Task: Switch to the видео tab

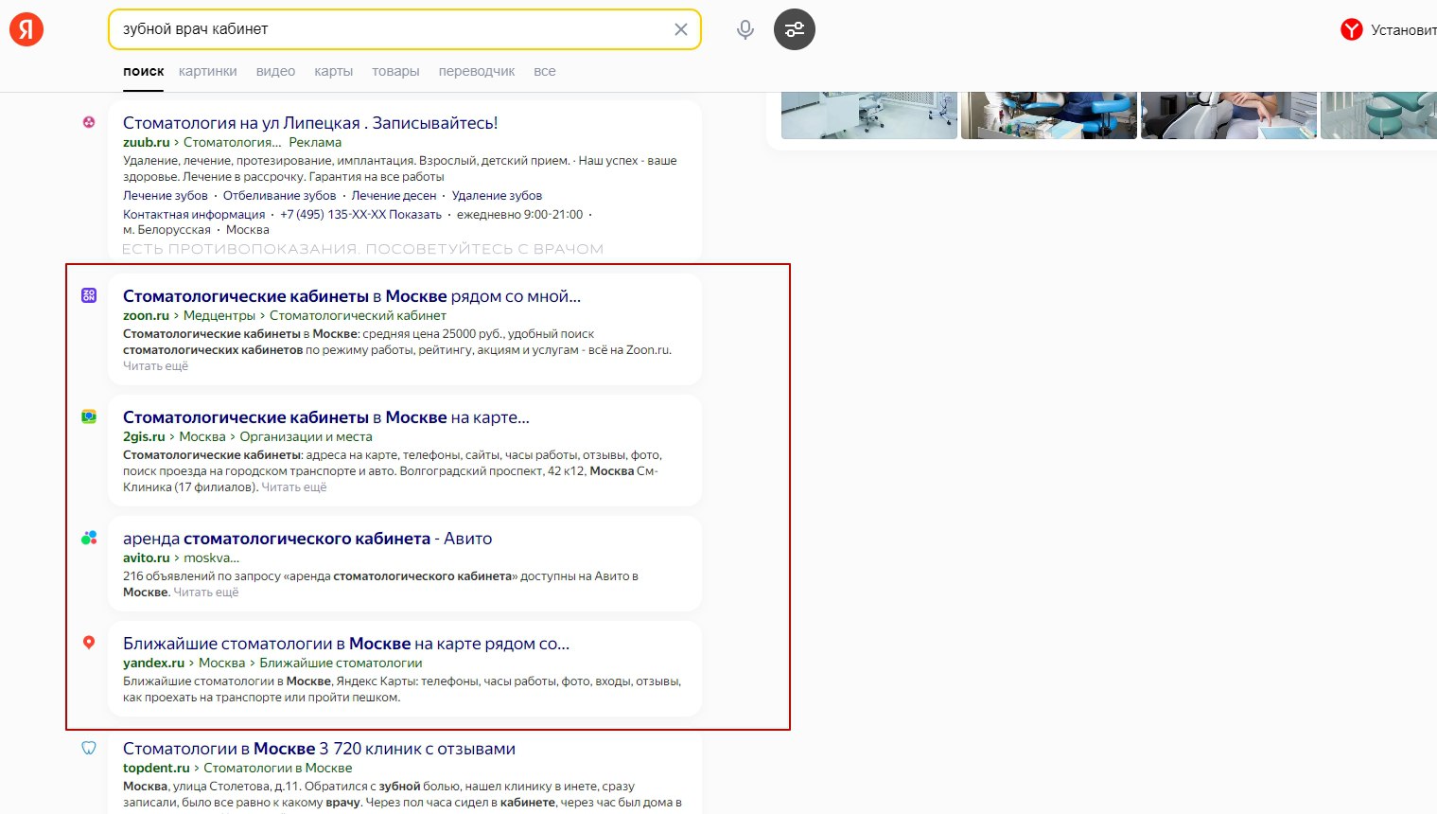Action: [x=275, y=71]
